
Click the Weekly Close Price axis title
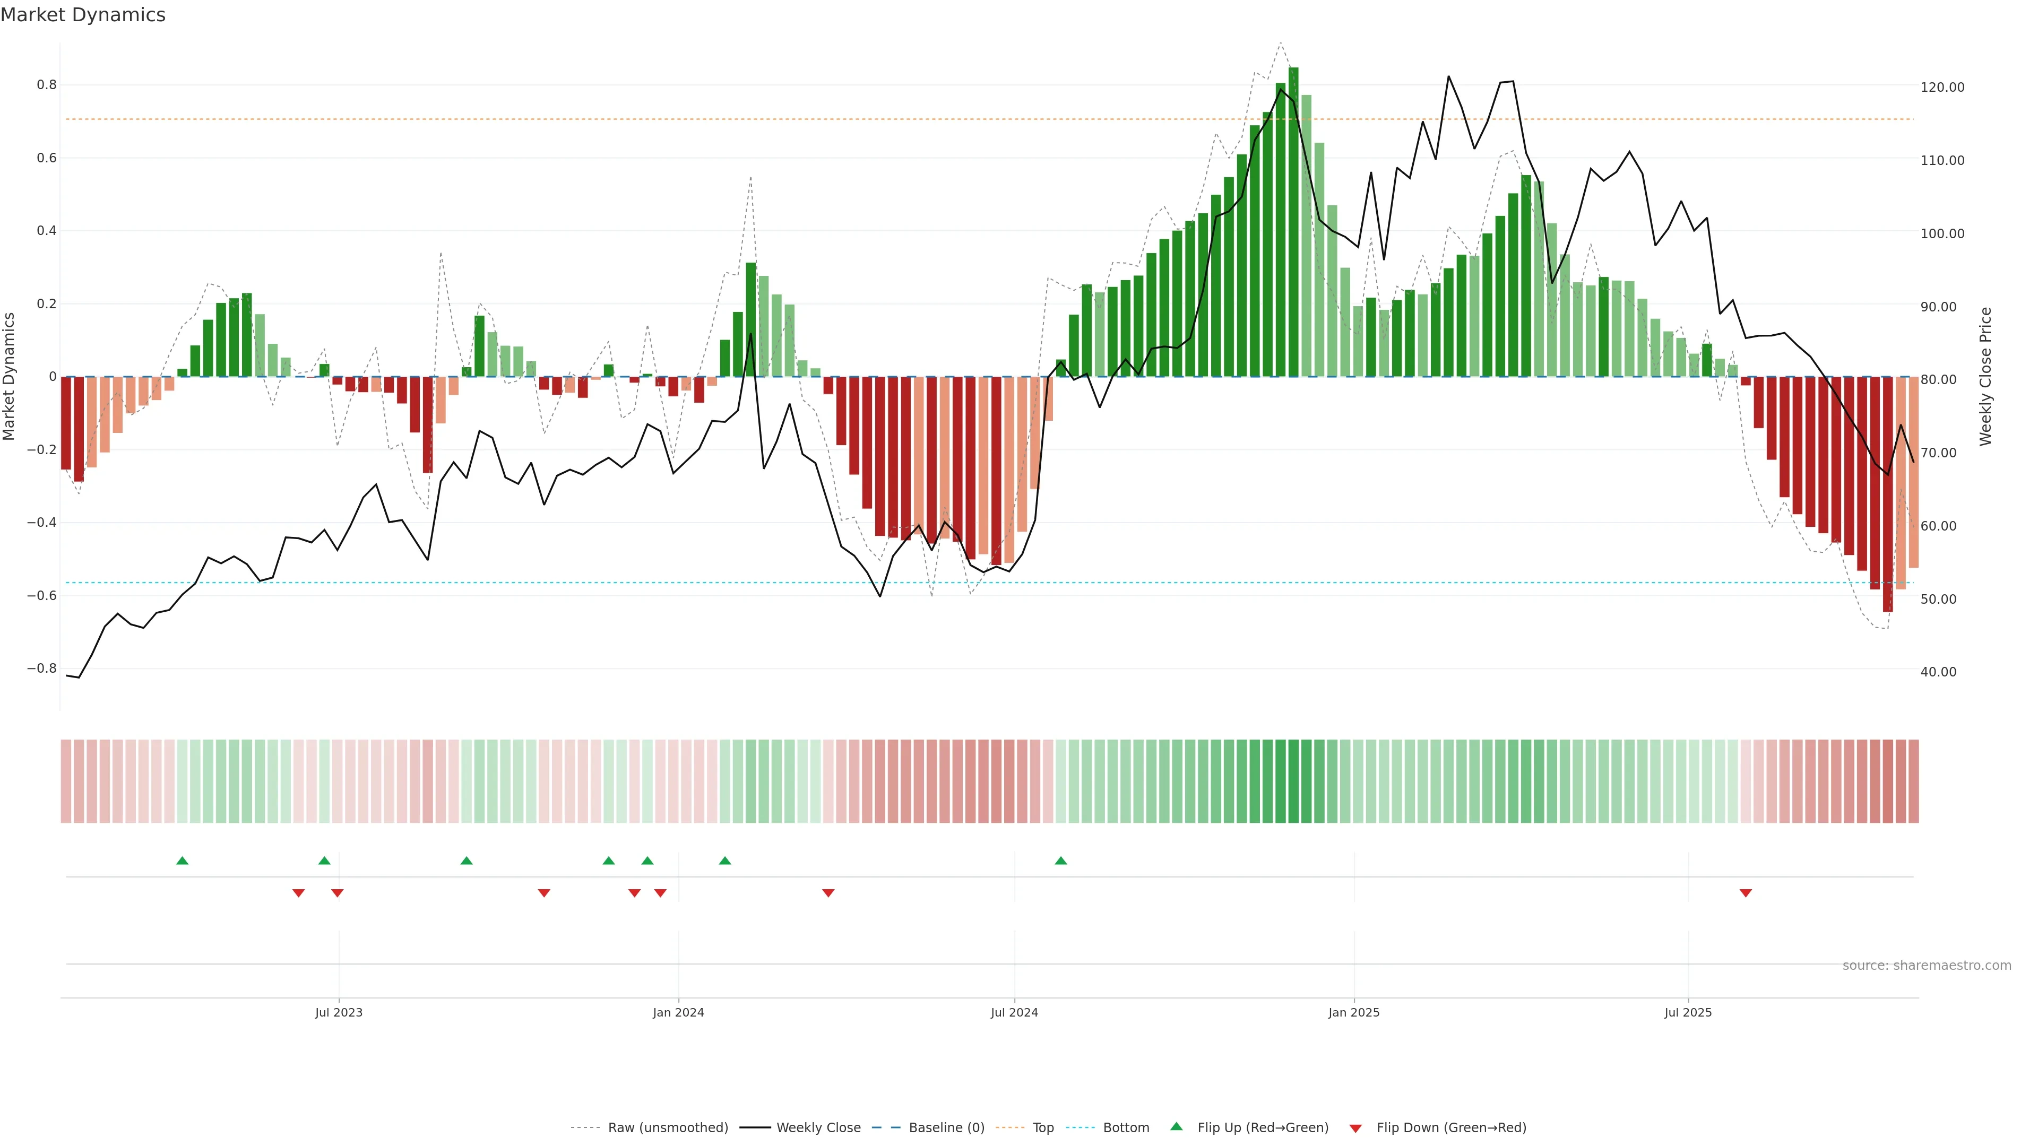pyautogui.click(x=1986, y=377)
